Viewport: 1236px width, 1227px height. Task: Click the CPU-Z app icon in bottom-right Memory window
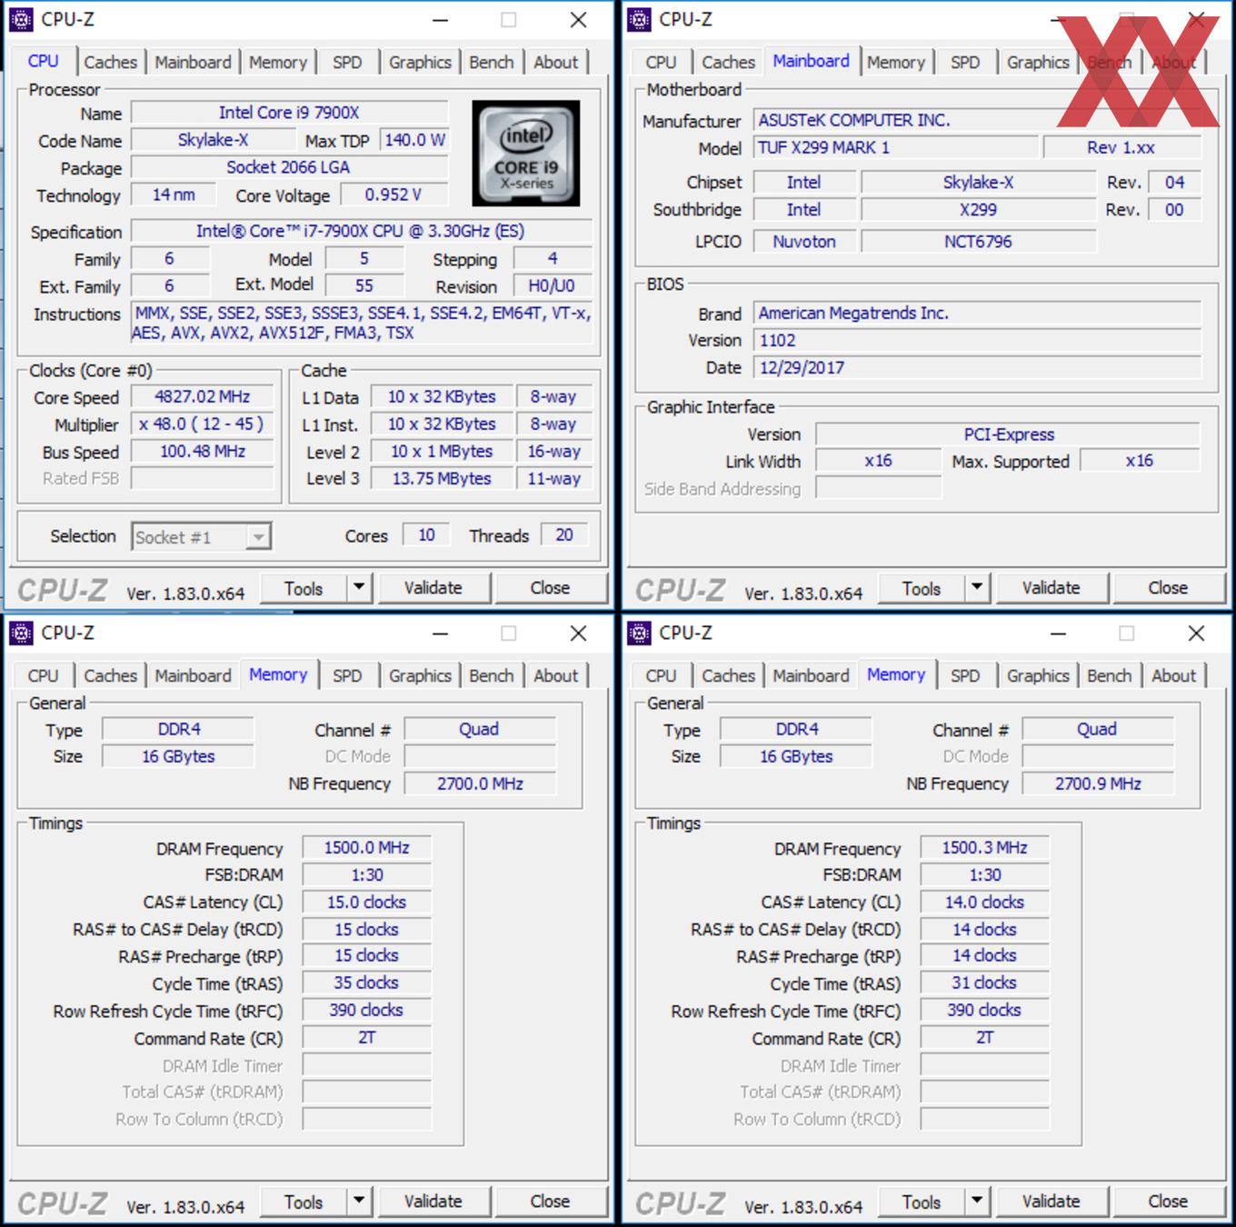click(639, 633)
